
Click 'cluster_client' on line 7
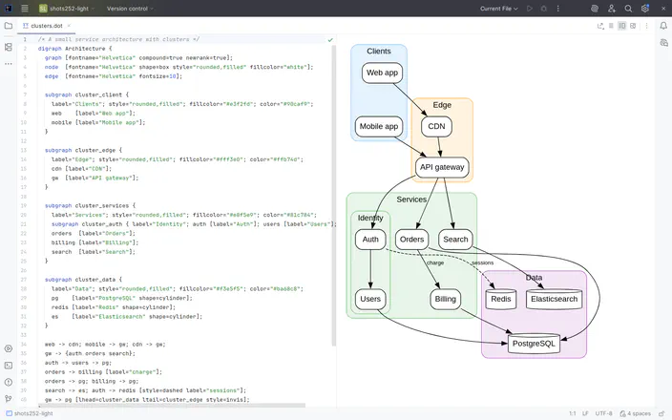coord(98,94)
